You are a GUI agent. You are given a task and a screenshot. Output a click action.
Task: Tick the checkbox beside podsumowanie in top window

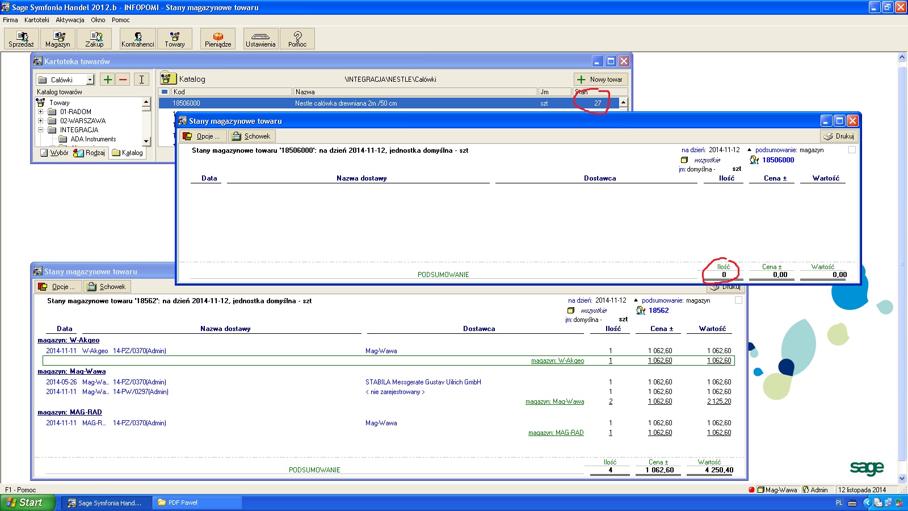click(x=852, y=150)
